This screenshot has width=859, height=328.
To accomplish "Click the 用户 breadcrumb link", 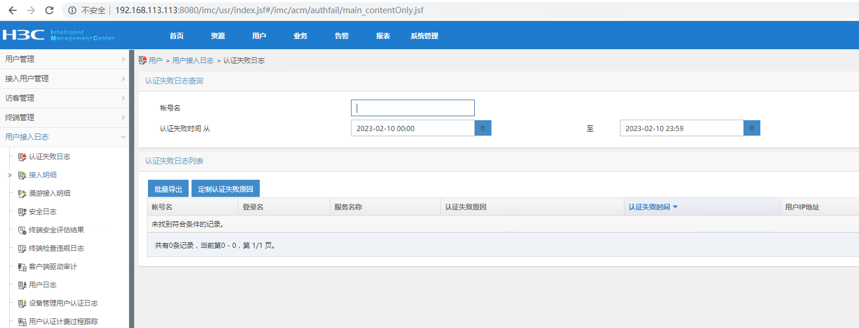I will [x=155, y=60].
